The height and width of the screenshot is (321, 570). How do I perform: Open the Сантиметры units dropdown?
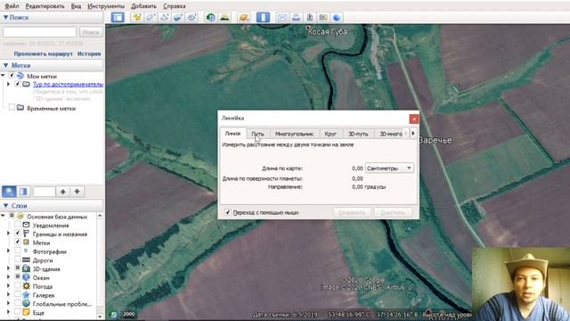tap(389, 169)
